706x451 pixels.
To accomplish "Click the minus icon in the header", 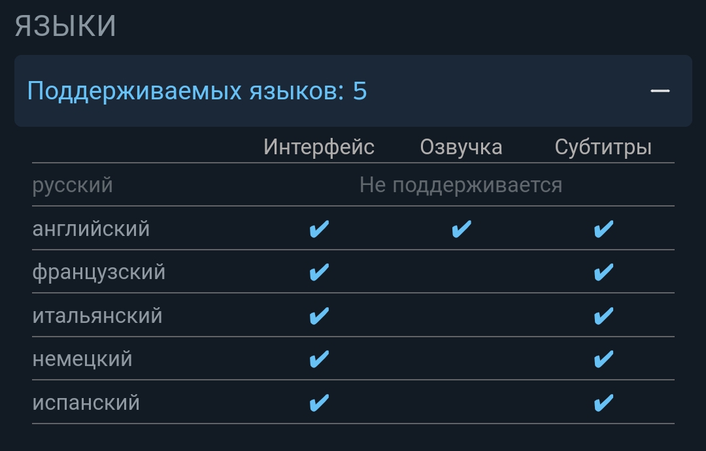I will [660, 91].
